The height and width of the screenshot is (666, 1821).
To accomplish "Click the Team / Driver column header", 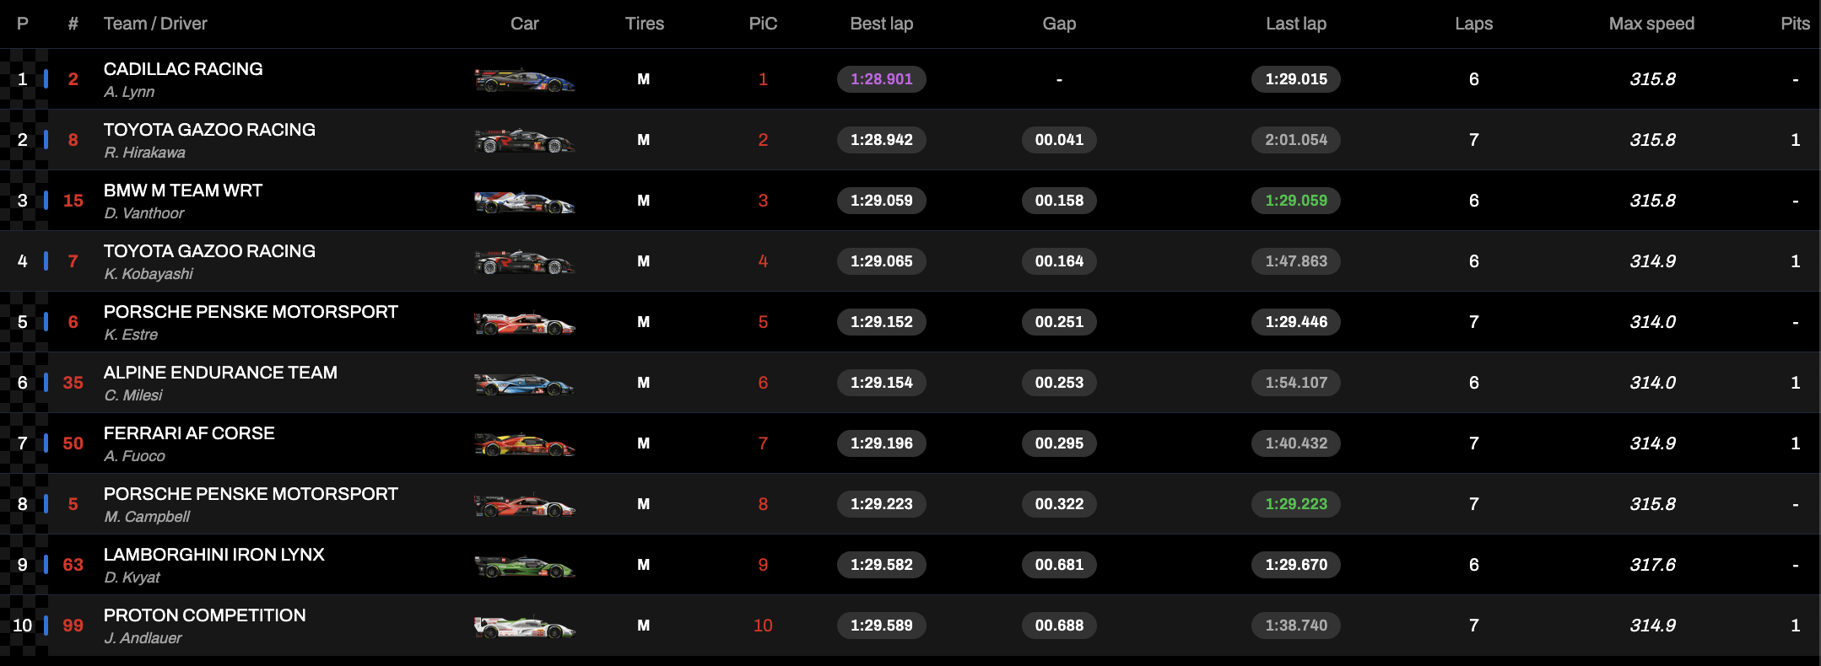I will pos(155,24).
